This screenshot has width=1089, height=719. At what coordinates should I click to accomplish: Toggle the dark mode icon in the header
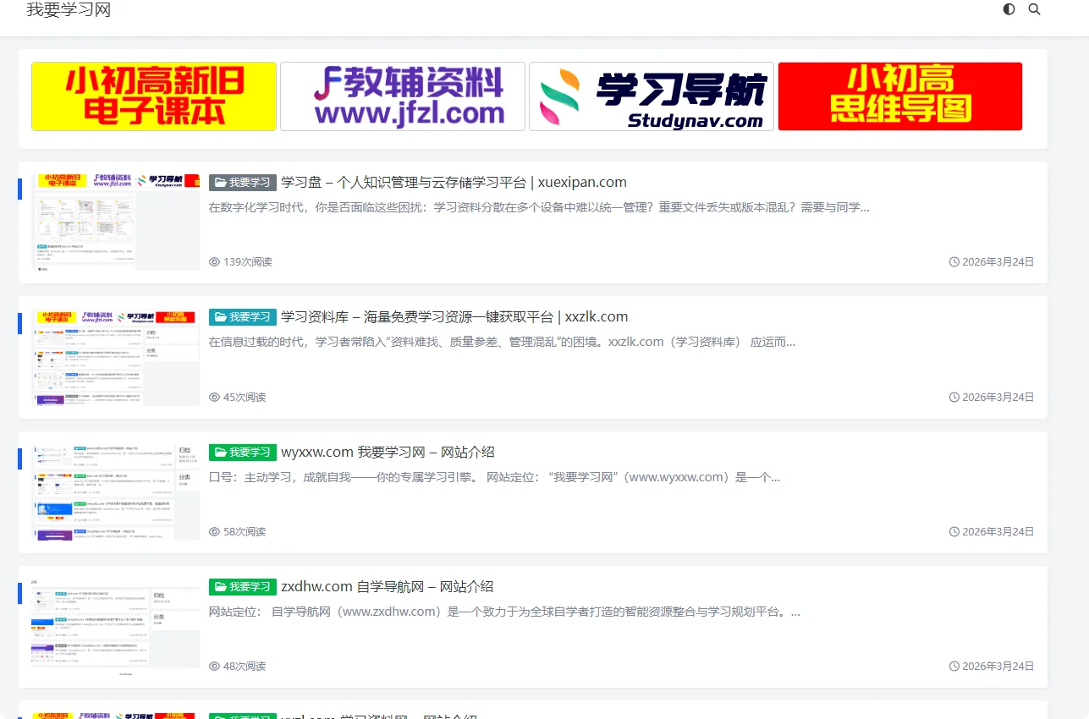1007,9
